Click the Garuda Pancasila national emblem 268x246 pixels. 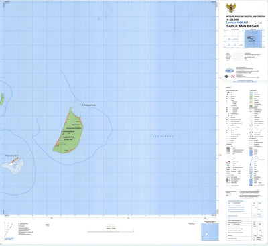(x=231, y=8)
